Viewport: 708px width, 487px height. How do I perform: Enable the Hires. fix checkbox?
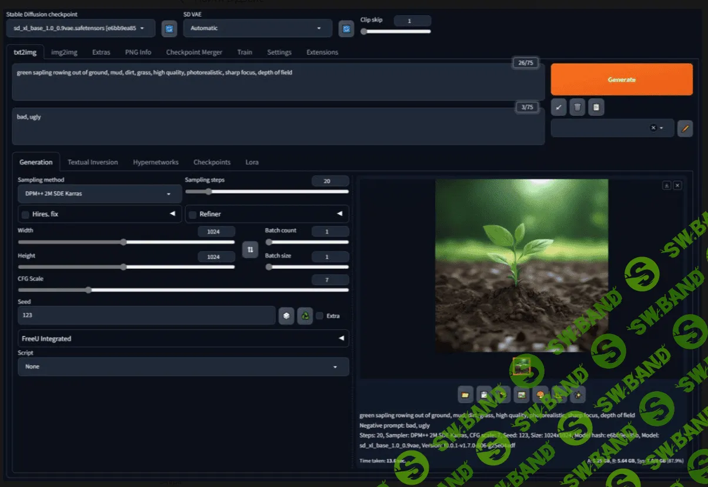click(26, 215)
